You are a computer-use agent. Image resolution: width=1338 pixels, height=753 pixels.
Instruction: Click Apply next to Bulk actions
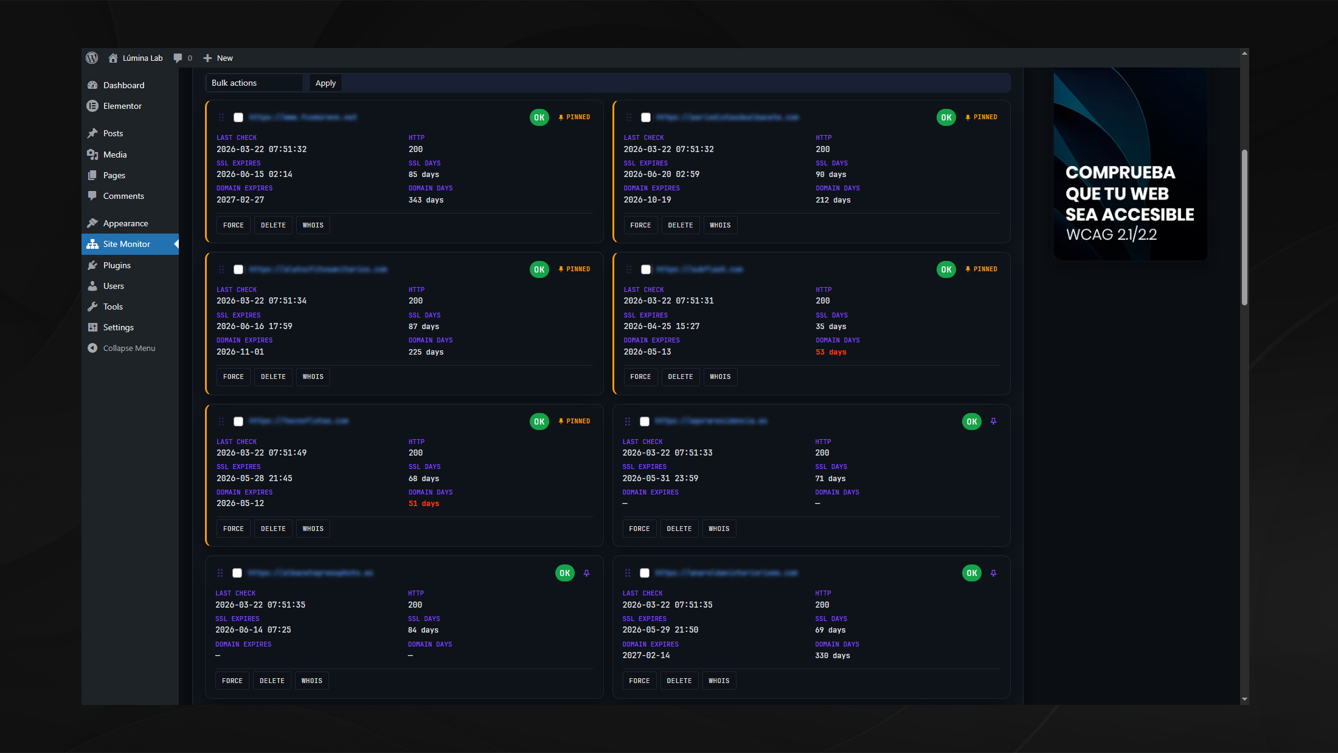(x=325, y=83)
